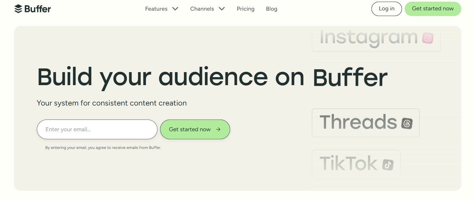Open the TikTok channel card
Viewport: 474px width, 199px height.
356,164
